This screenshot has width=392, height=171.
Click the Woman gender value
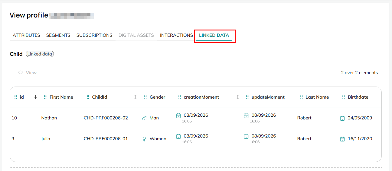click(158, 139)
